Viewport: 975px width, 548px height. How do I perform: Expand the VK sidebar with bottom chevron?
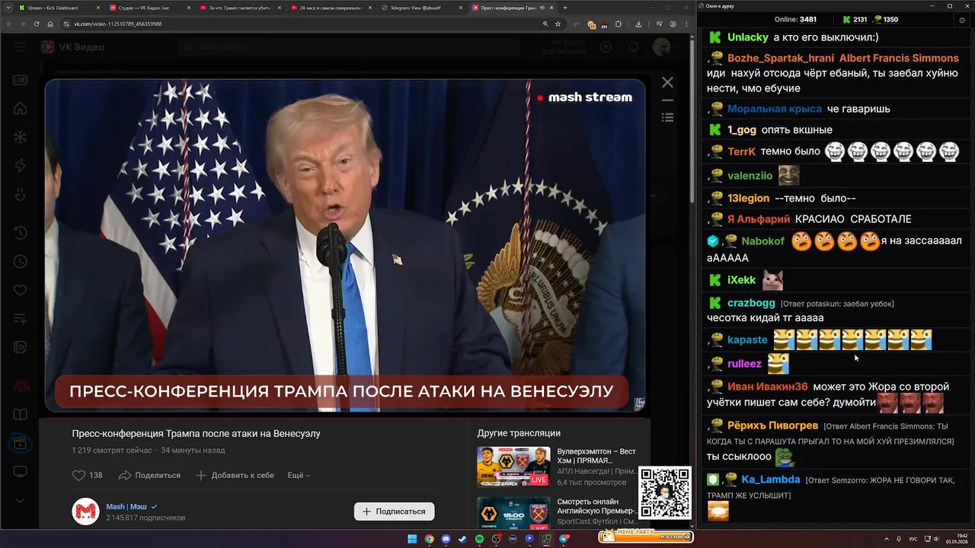(20, 501)
